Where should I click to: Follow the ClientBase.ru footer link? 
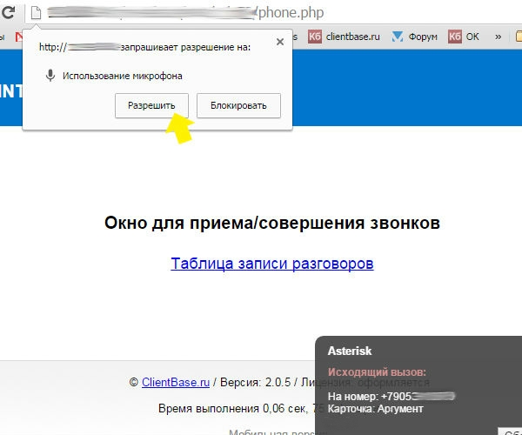[175, 382]
